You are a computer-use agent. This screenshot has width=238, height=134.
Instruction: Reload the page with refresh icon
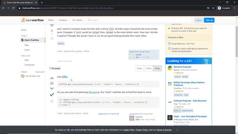[x=13, y=8]
